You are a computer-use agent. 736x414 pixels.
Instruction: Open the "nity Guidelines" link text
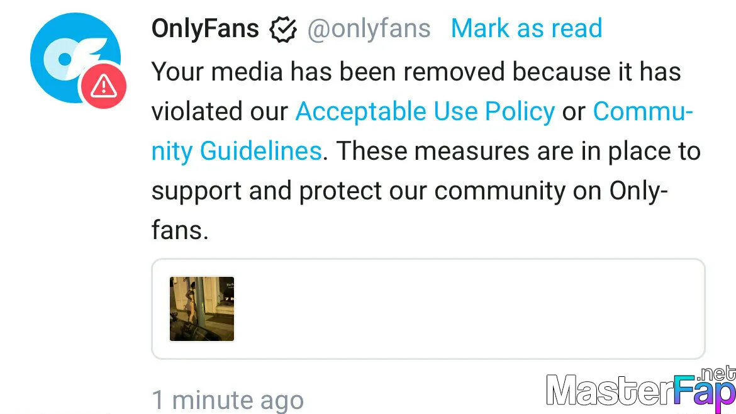237,151
